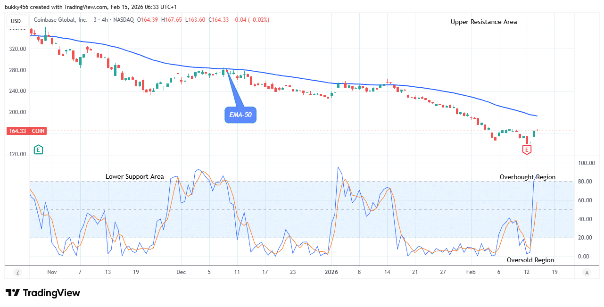The height and width of the screenshot is (307, 604).
Task: Click the change value -0.04 (-0.02%)
Action: pyautogui.click(x=250, y=20)
